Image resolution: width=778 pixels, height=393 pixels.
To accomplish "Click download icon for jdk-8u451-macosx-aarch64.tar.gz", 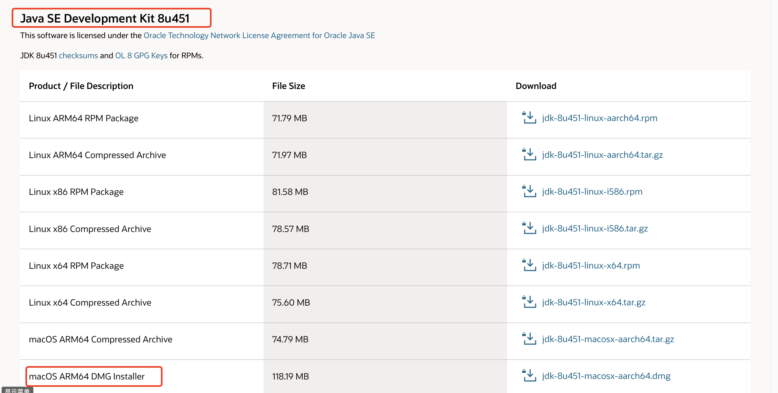I will click(529, 339).
